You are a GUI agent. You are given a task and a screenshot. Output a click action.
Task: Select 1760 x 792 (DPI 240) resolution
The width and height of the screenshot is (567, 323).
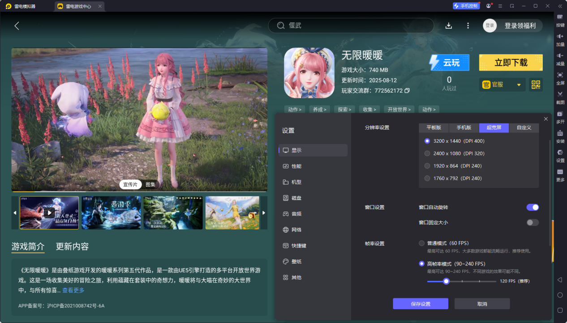click(x=428, y=178)
